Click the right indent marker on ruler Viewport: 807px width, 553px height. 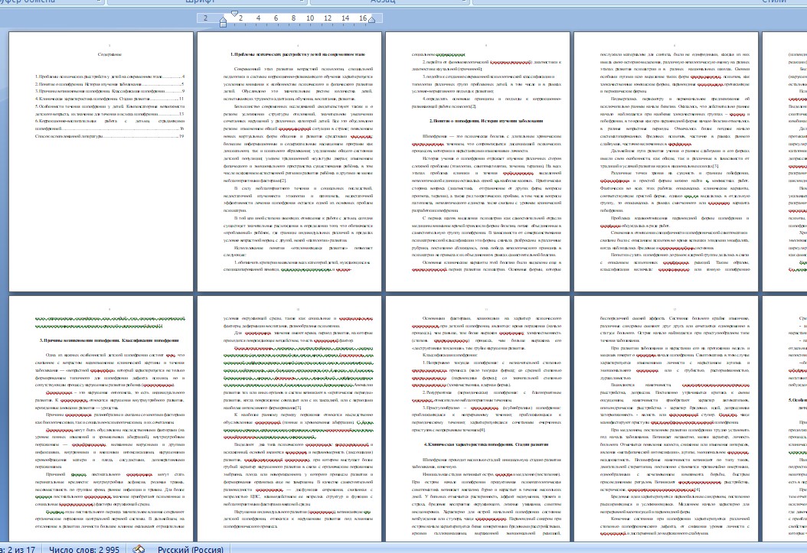click(x=373, y=21)
